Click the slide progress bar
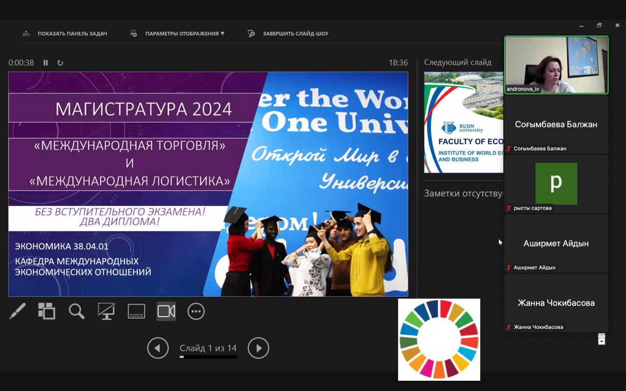 [x=208, y=357]
